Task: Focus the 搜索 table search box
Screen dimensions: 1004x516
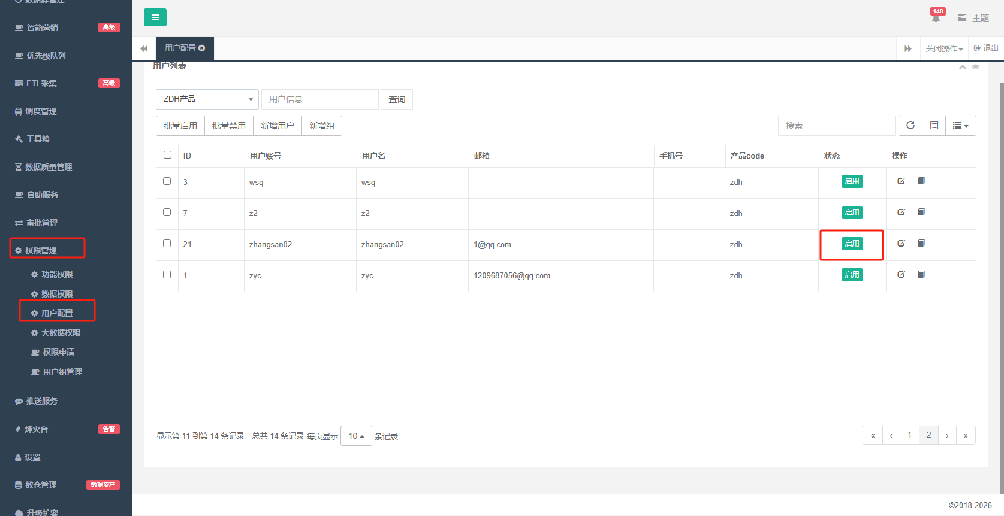Action: point(837,126)
